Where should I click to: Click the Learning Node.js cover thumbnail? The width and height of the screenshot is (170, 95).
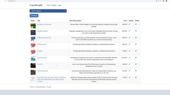point(33,72)
